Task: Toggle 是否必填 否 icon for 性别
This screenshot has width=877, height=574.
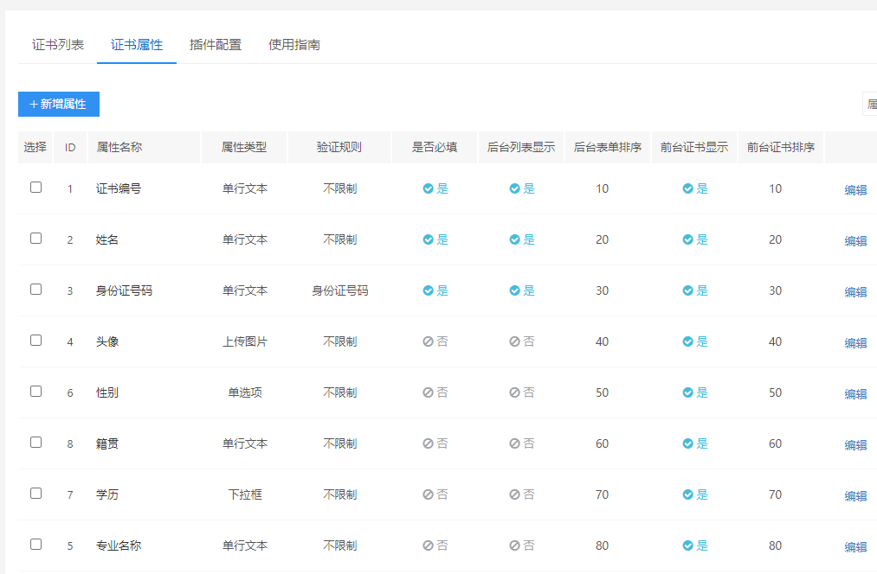Action: 428,392
